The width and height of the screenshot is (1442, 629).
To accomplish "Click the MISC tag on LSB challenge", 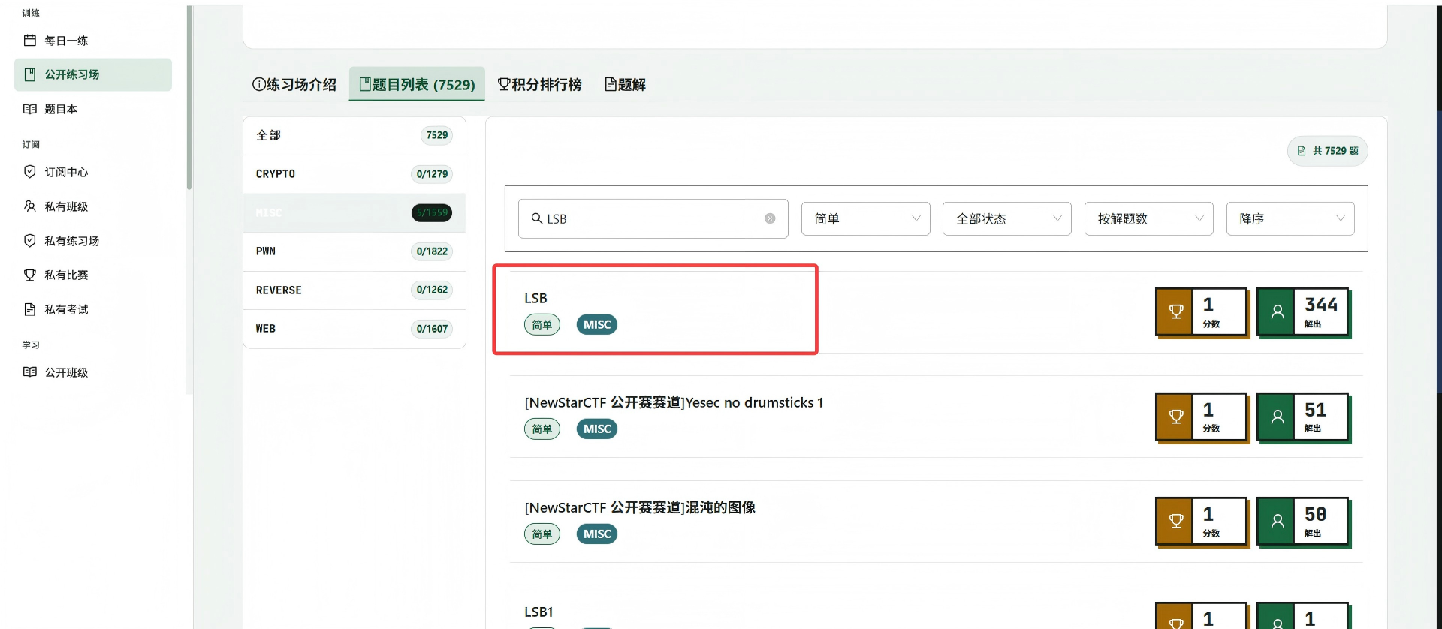I will [597, 325].
